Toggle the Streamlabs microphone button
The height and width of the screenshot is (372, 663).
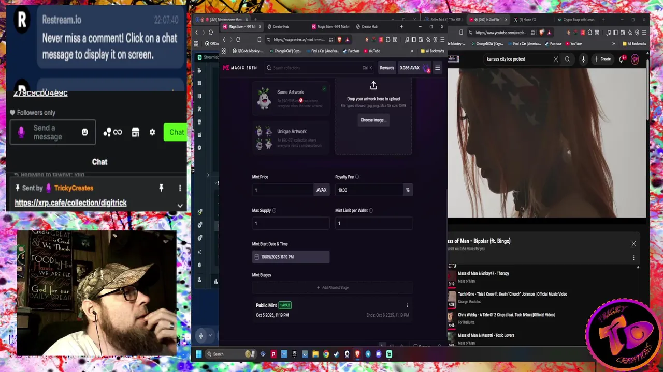pos(201,335)
